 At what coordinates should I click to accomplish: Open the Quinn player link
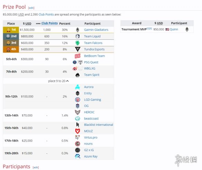pos(174,29)
